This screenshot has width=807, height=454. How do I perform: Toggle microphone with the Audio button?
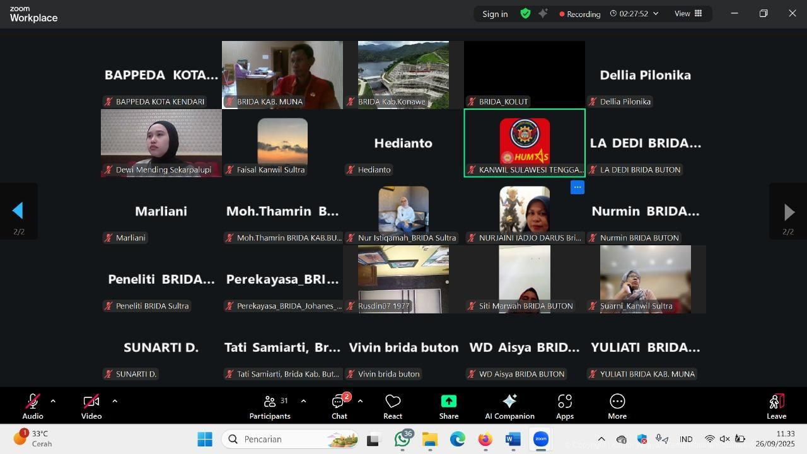[33, 407]
